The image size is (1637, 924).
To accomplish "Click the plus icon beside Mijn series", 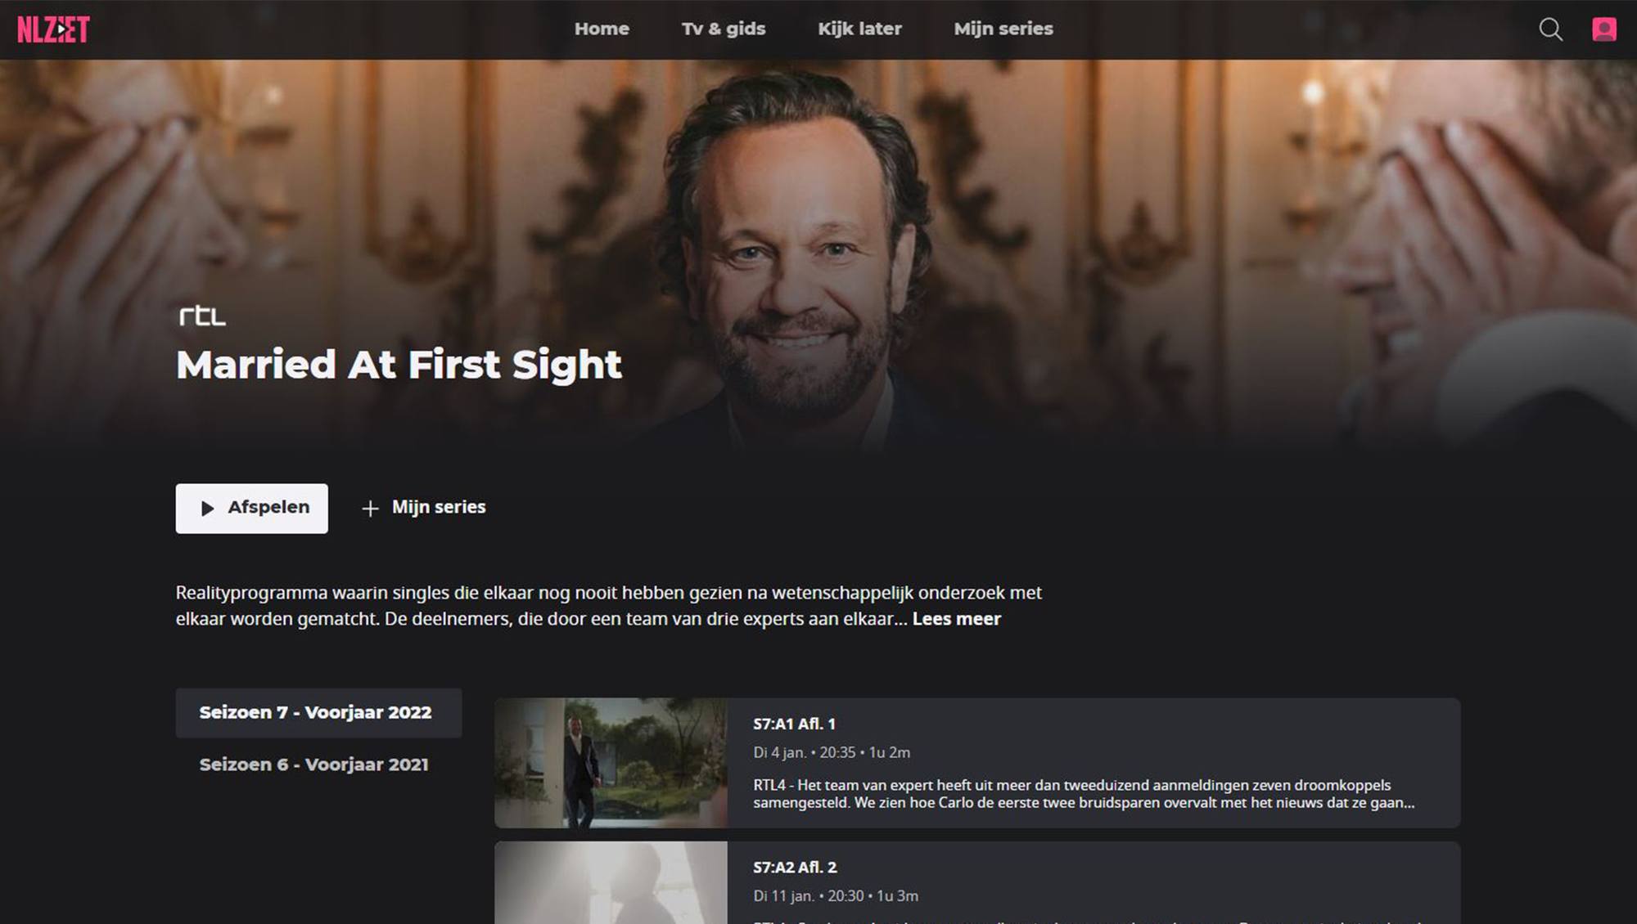I will click(370, 509).
